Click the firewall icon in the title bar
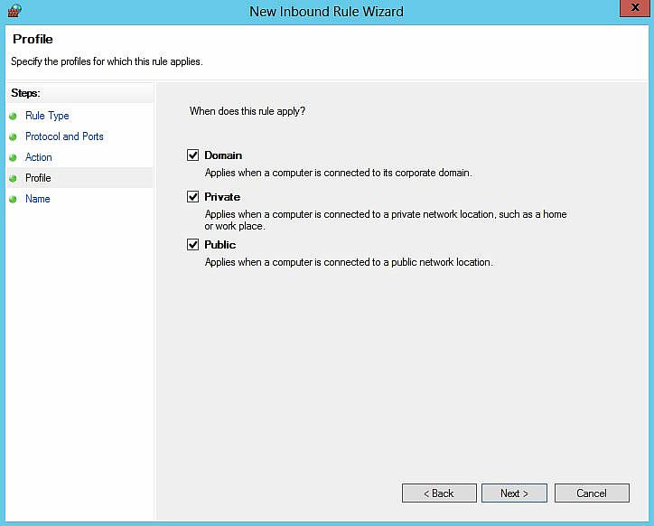Image resolution: width=654 pixels, height=526 pixels. [x=14, y=12]
